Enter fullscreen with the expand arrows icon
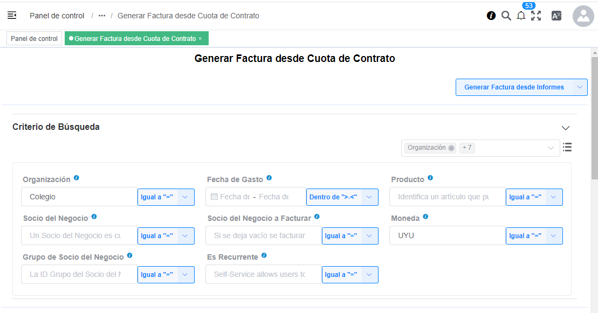This screenshot has width=598, height=313. click(x=537, y=16)
